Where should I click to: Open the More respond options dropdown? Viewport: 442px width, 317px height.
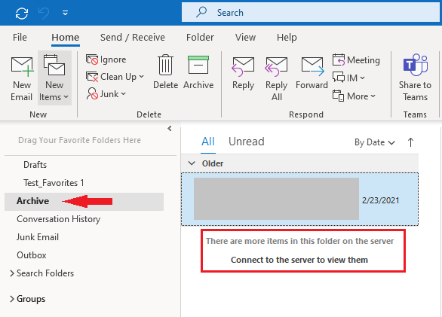(354, 96)
